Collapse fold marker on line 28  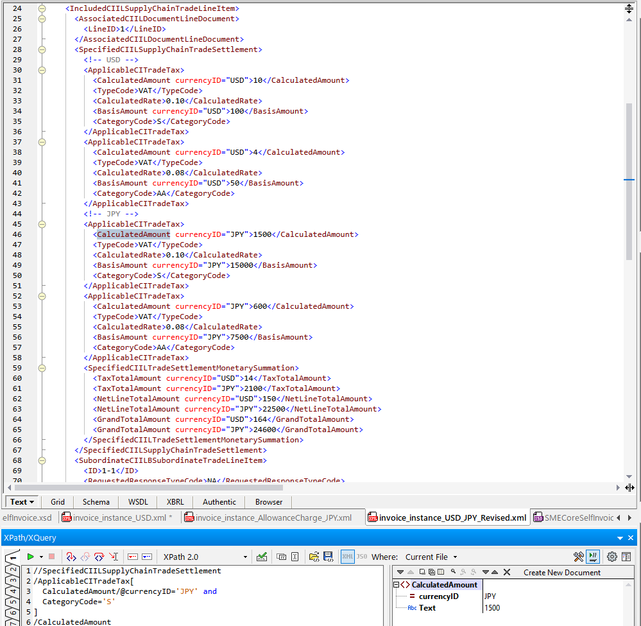click(x=42, y=49)
